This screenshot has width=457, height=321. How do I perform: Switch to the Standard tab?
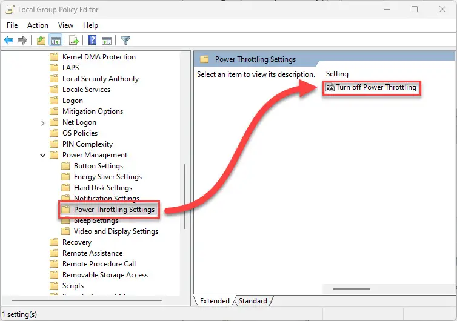pyautogui.click(x=253, y=301)
